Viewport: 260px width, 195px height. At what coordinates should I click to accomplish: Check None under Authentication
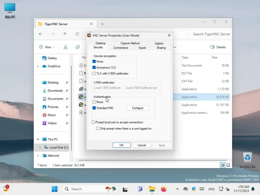94,102
